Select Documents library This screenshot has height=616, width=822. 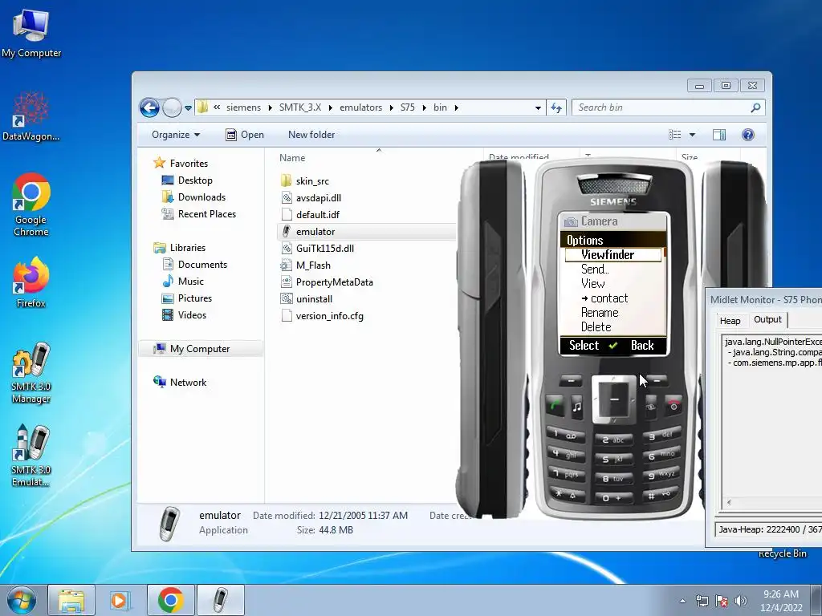pyautogui.click(x=194, y=265)
